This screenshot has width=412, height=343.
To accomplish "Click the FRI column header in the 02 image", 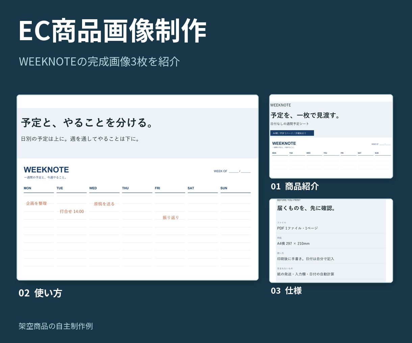I will coord(157,188).
